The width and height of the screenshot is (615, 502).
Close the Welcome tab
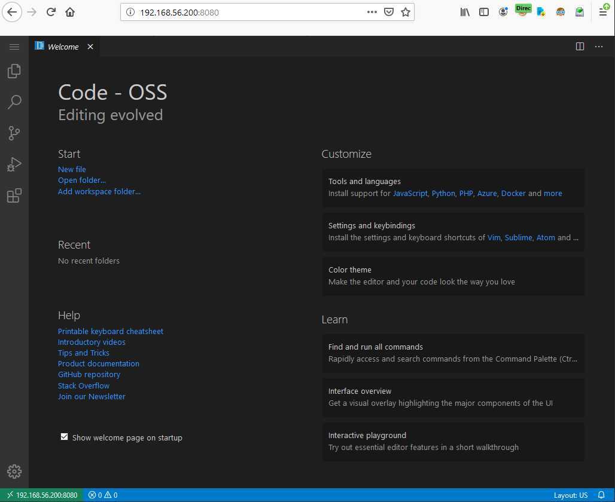[x=90, y=47]
